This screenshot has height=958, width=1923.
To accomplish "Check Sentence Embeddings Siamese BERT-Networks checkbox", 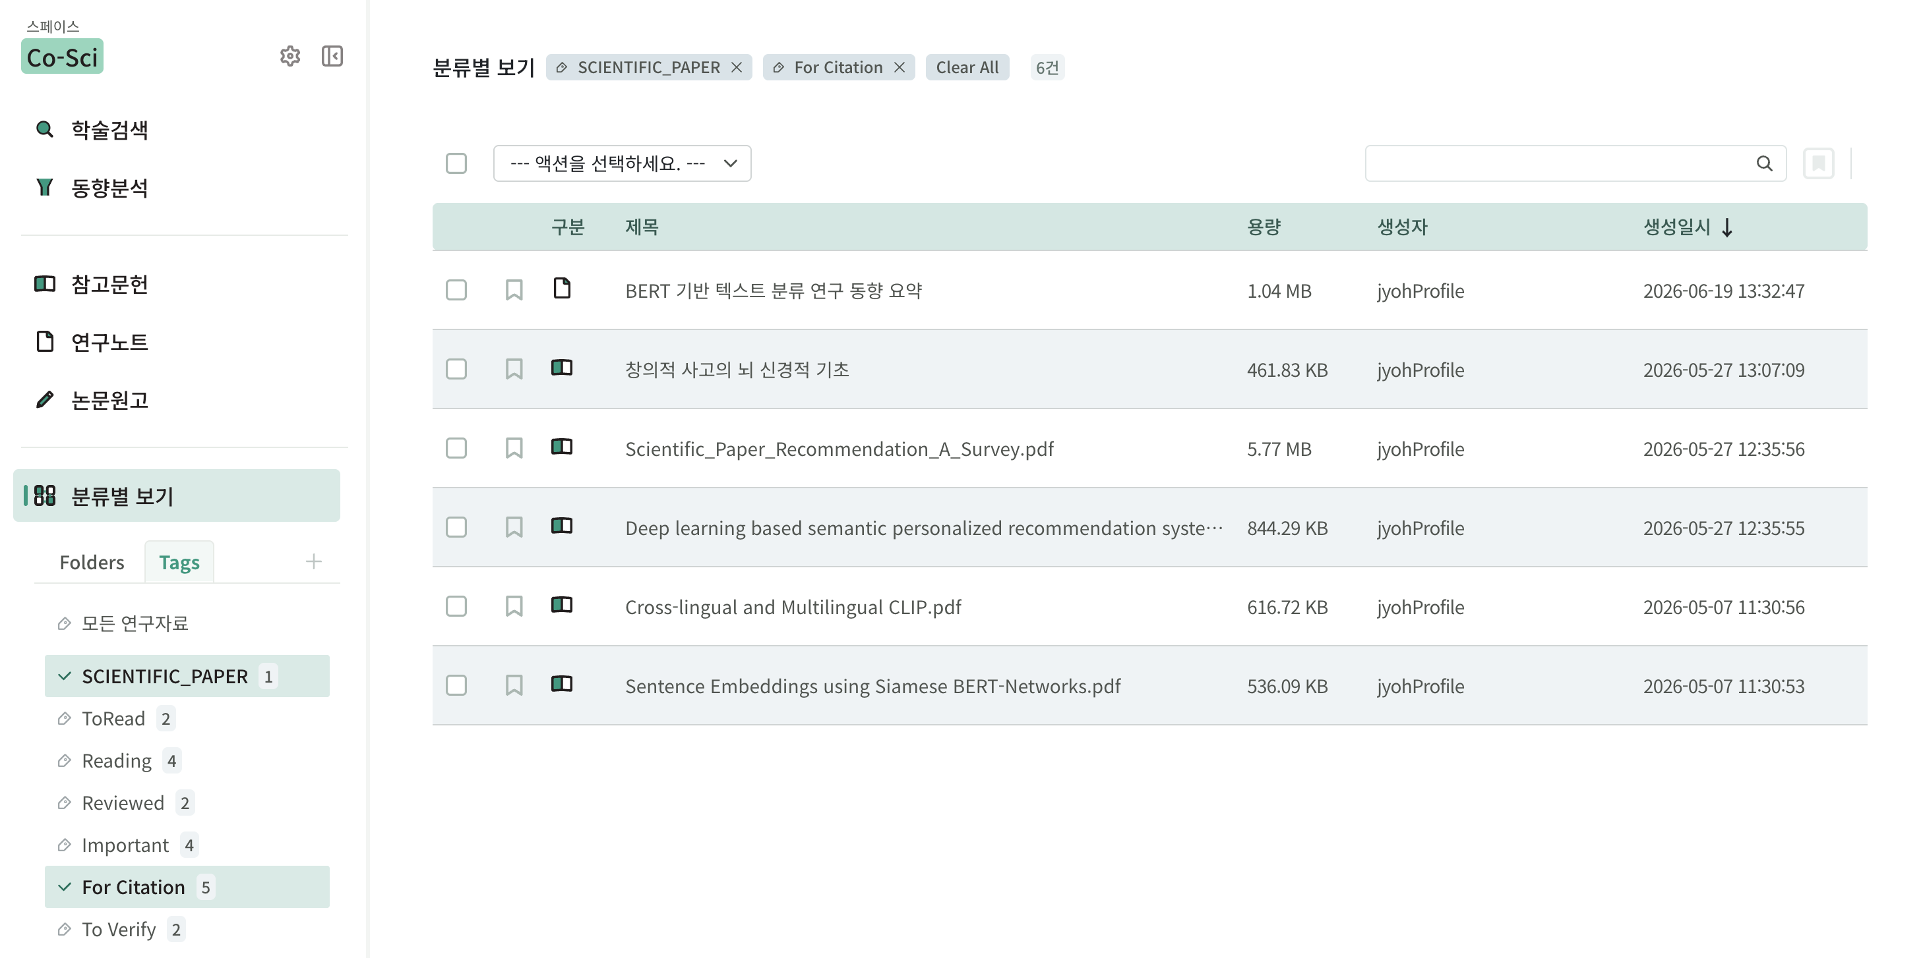I will pos(456,685).
